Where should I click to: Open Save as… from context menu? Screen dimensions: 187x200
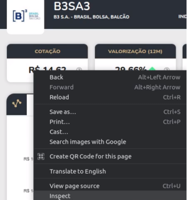click(x=110, y=112)
